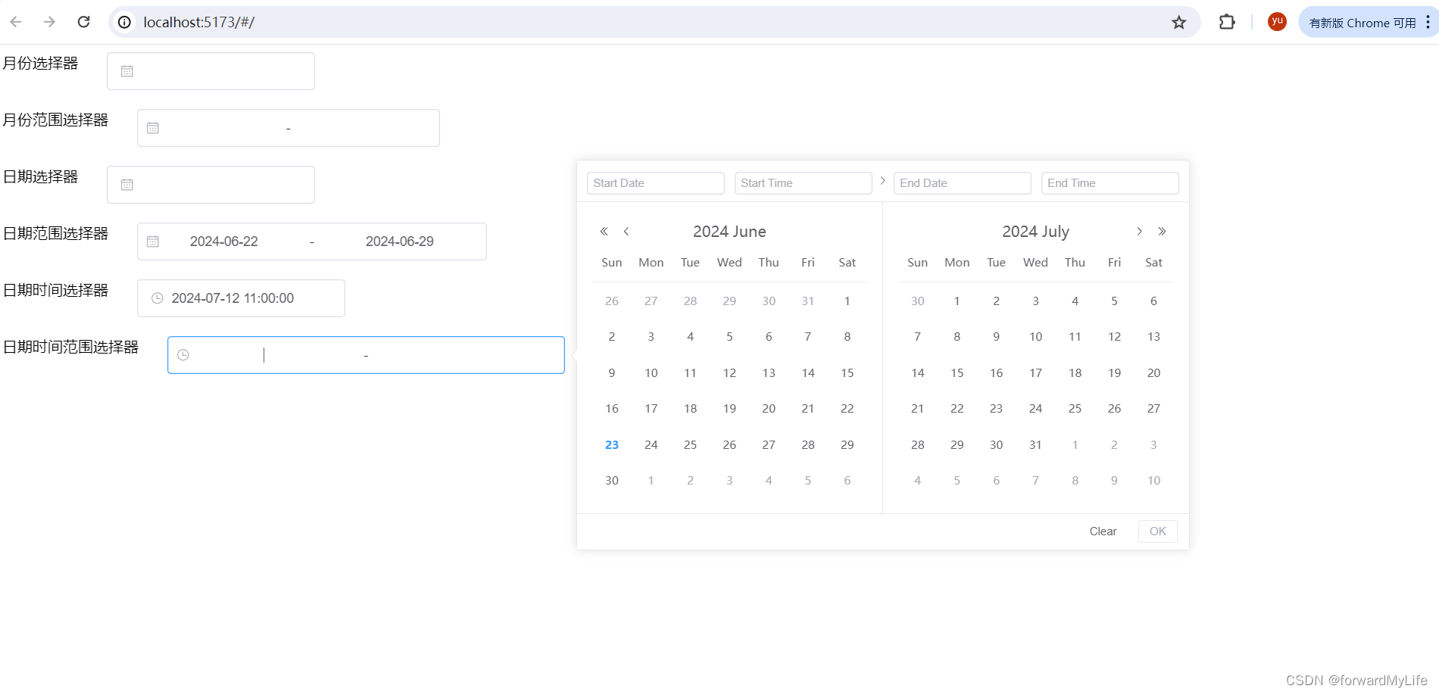Click calendar icon in date picker field

[127, 185]
